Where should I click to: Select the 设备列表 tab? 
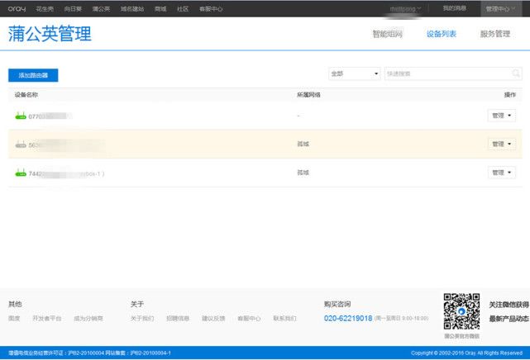coord(441,35)
